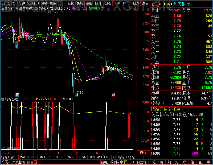Click the 解 event marker on chart
The width and height of the screenshot is (213, 165).
tap(17, 95)
